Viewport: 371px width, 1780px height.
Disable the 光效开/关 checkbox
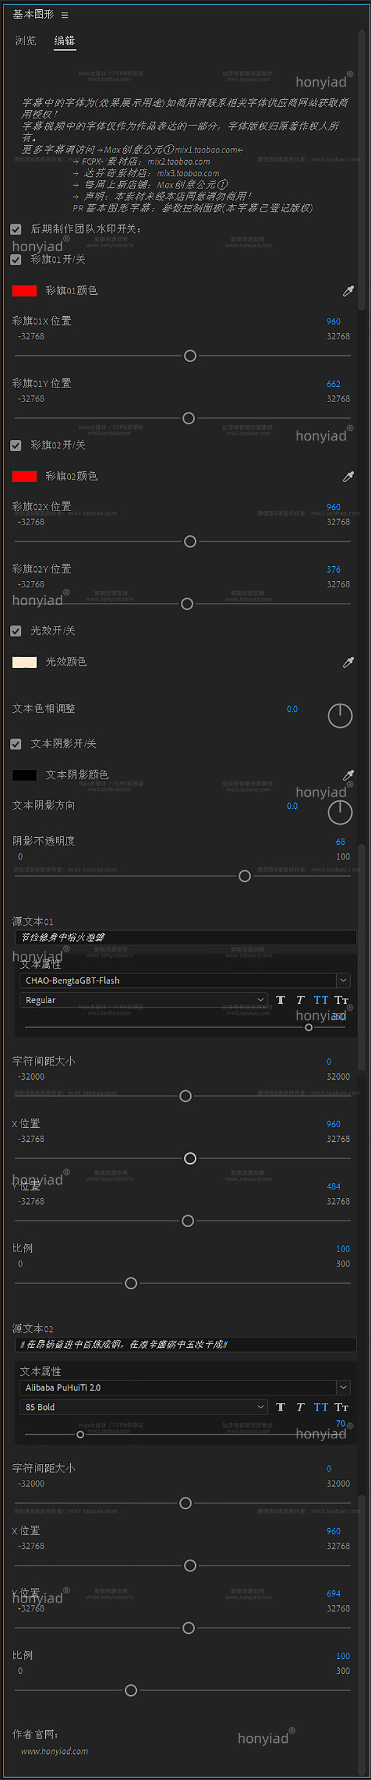point(16,631)
